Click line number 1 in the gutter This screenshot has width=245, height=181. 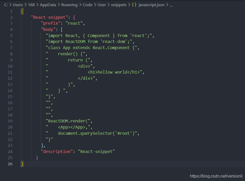point(11,11)
